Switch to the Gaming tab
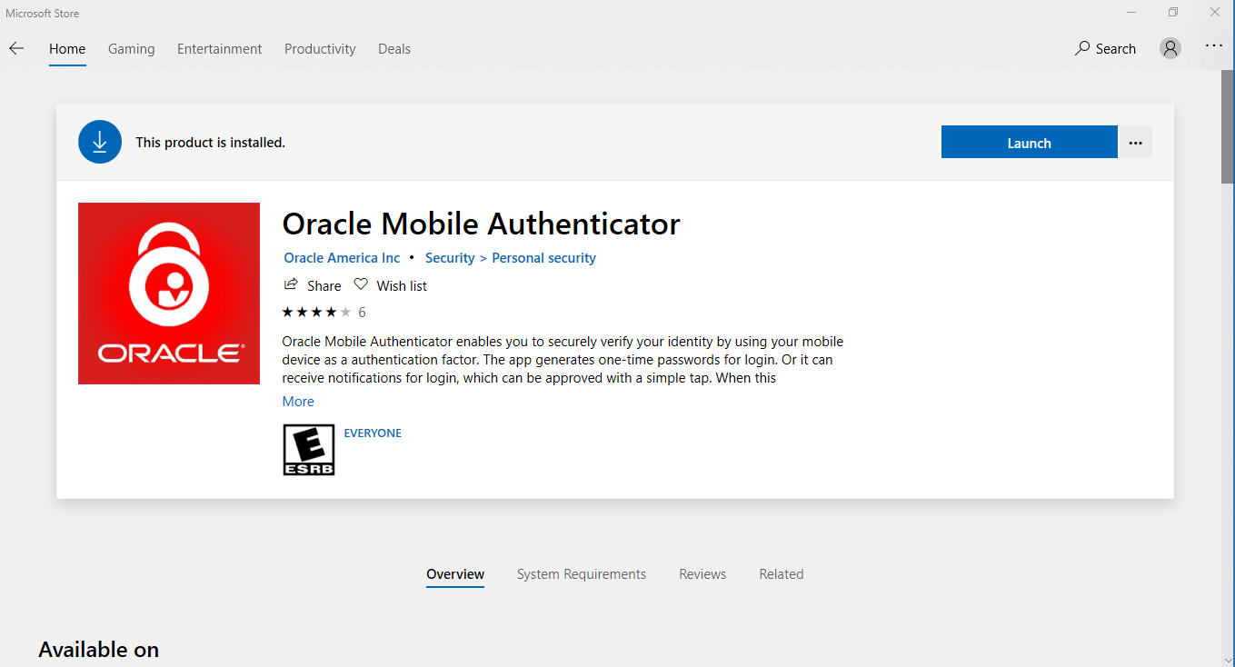1235x667 pixels. [132, 49]
